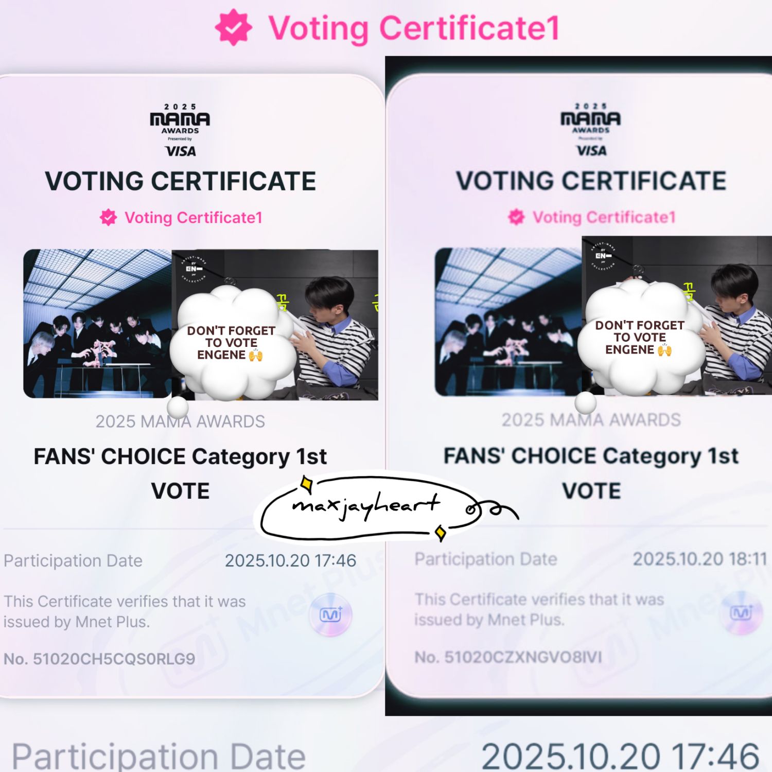Click the right 'Don't forget to vote' cloud sticker

(641, 338)
